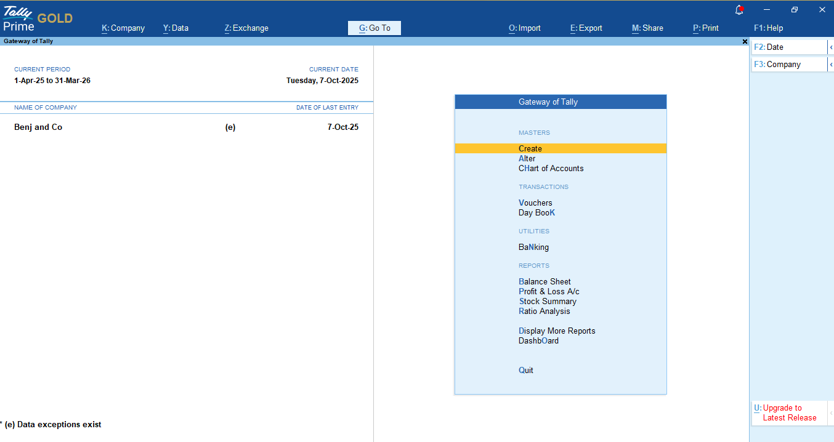The height and width of the screenshot is (442, 834).
Task: Click the Data exceptions exist note
Action: 51,425
